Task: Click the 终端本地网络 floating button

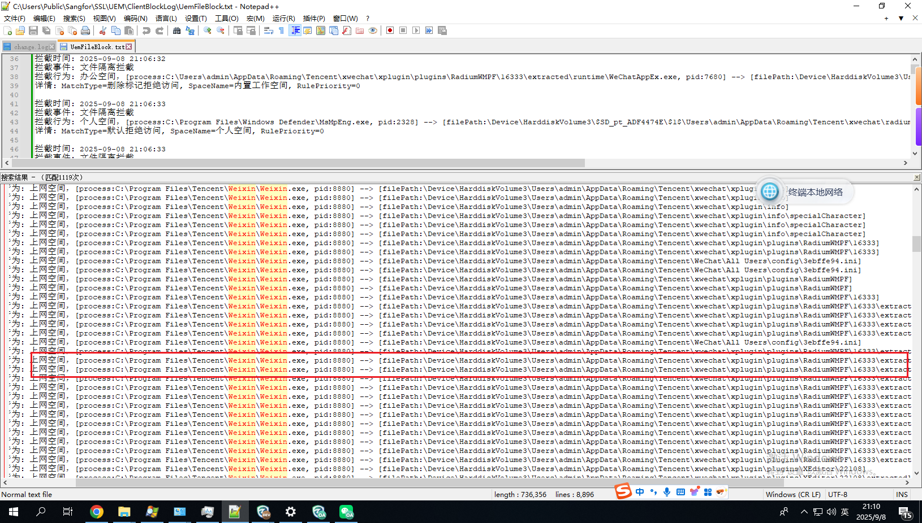Action: (806, 192)
